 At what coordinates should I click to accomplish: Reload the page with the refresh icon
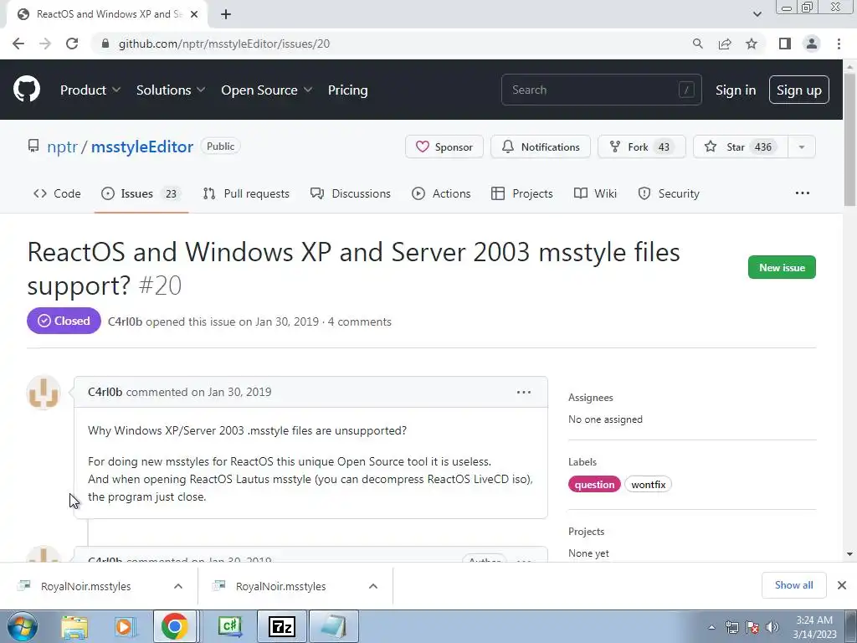72,44
